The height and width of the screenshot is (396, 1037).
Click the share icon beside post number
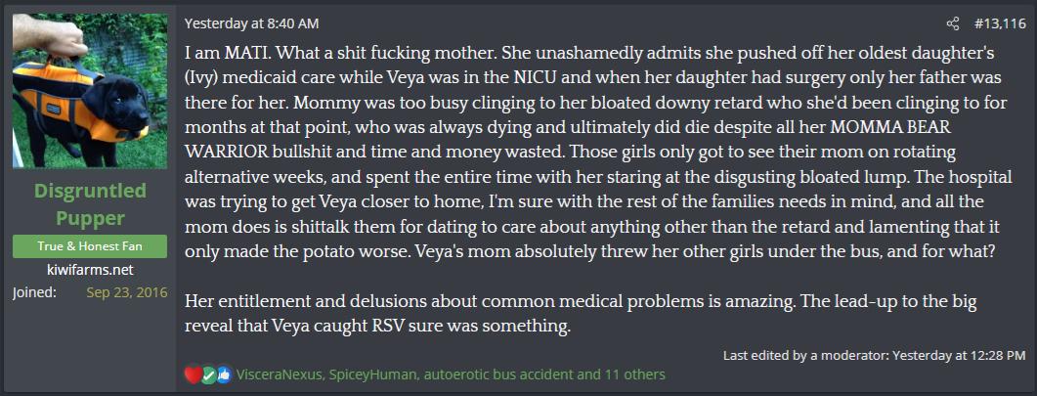point(952,24)
